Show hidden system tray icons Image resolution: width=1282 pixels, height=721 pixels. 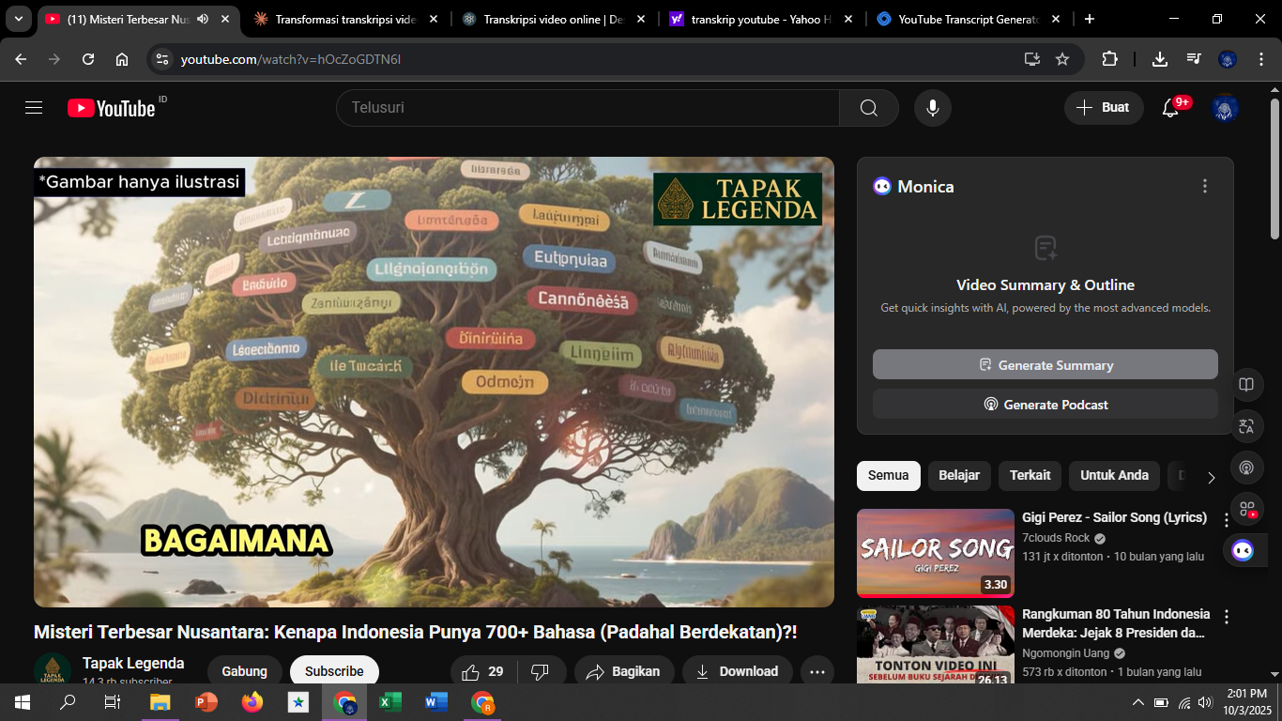tap(1138, 702)
